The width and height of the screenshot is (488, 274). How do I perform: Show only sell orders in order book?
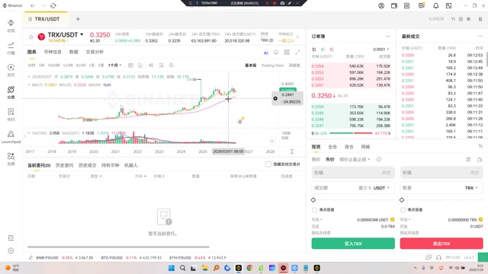pyautogui.click(x=332, y=49)
